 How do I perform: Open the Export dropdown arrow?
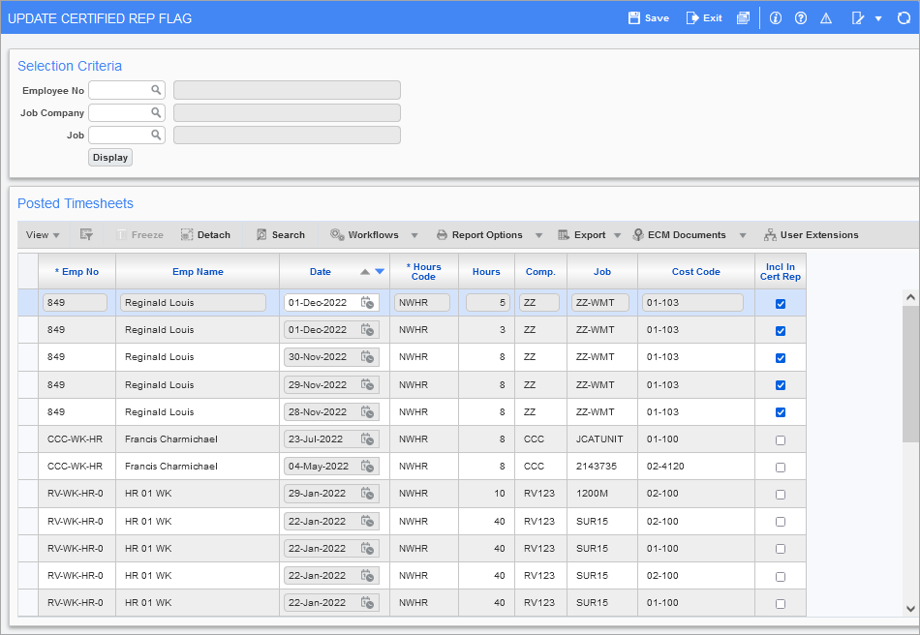(617, 235)
